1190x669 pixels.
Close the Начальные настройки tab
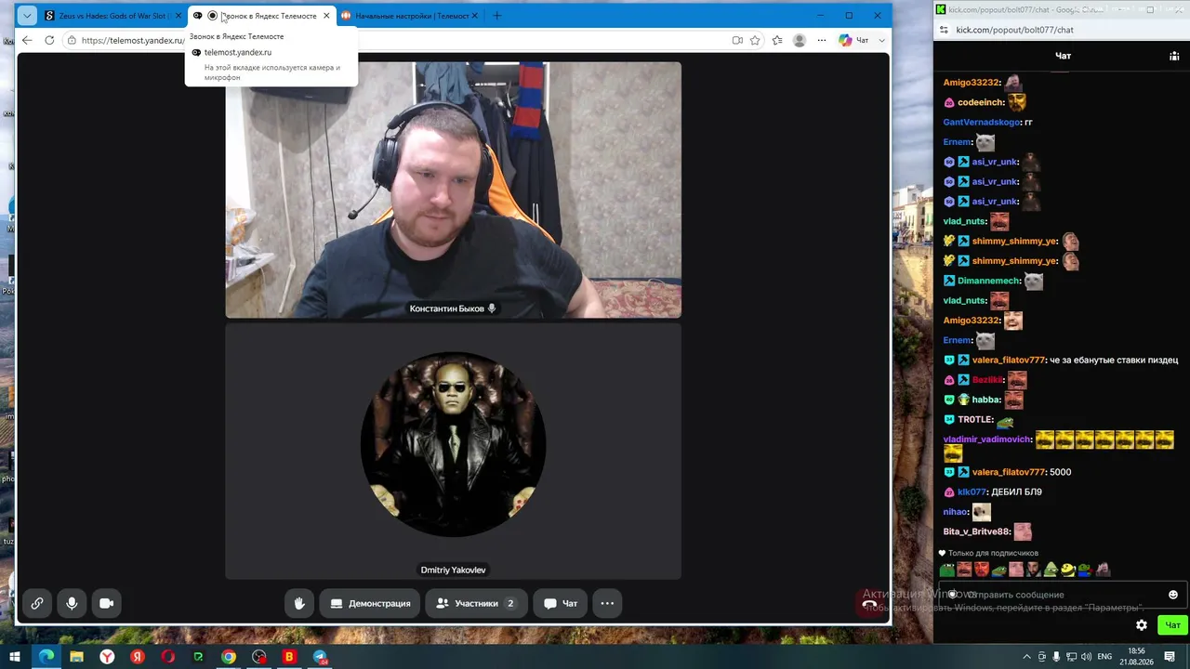coord(474,16)
